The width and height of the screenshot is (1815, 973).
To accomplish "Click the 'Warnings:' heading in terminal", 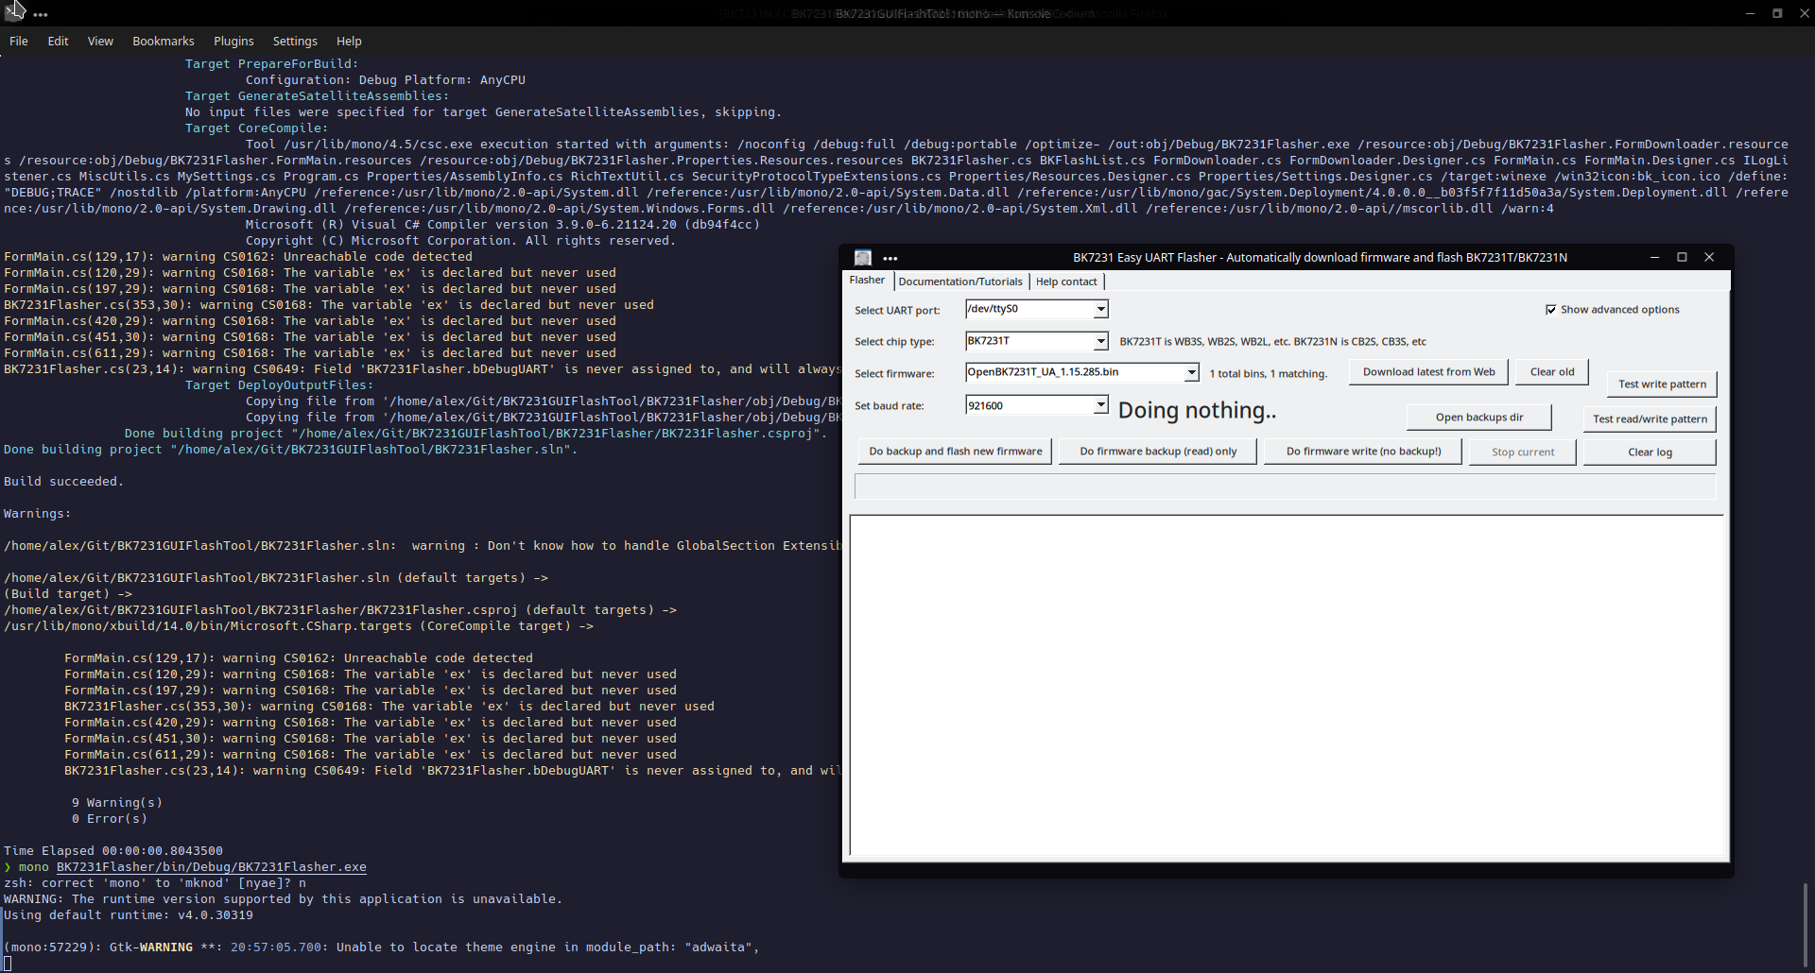I will point(38,513).
